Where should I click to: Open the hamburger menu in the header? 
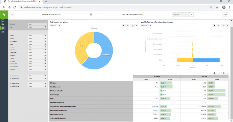[x=12, y=15]
